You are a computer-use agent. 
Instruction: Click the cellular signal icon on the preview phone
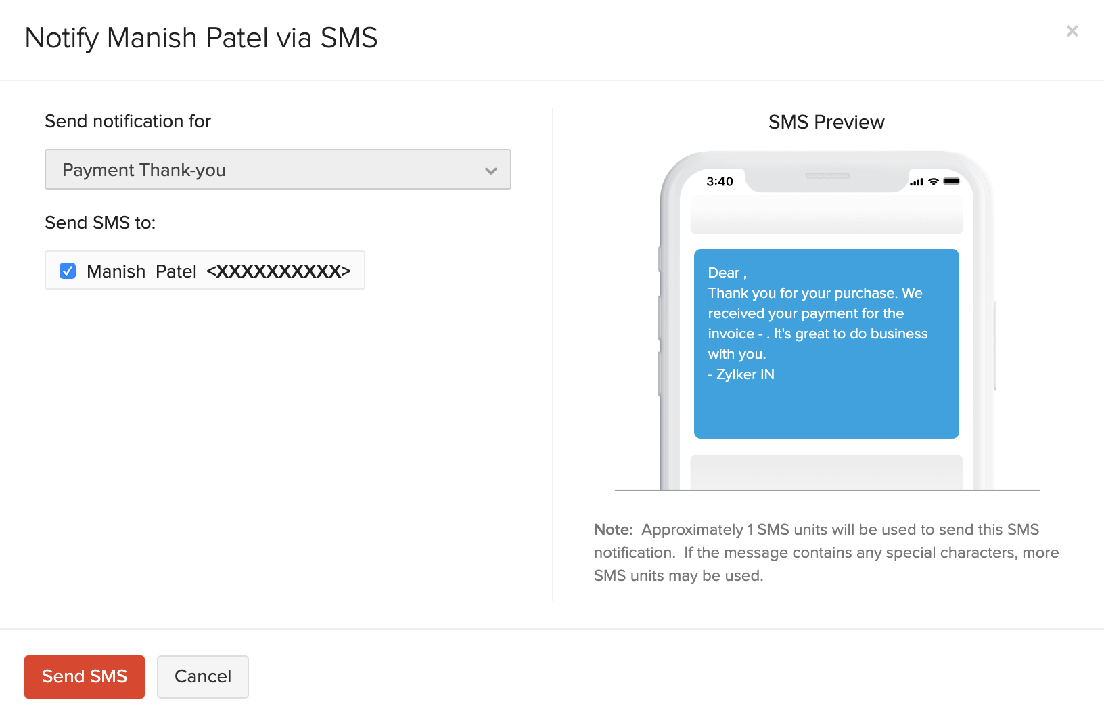(x=917, y=181)
